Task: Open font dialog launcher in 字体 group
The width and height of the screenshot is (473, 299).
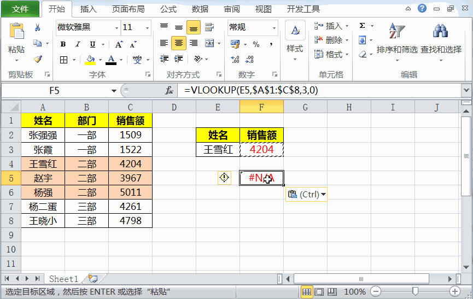Action: pos(148,74)
